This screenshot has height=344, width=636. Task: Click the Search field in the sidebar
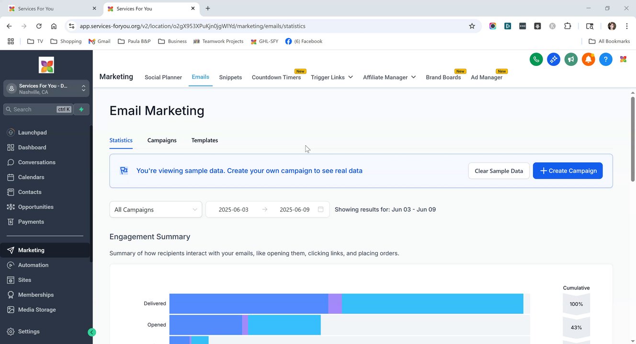point(34,109)
